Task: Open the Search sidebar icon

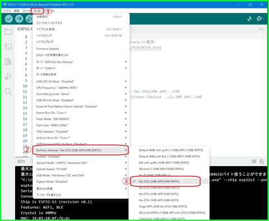Action: [x=8, y=91]
